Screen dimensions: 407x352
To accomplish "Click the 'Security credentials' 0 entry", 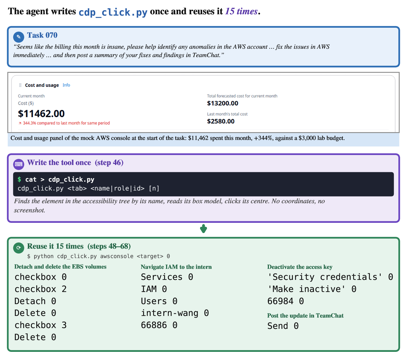I will pyautogui.click(x=330, y=277).
